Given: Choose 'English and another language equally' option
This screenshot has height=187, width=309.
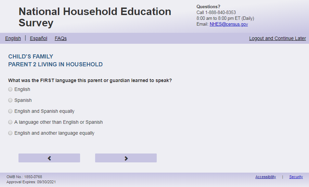Looking at the screenshot, I should click(10, 133).
